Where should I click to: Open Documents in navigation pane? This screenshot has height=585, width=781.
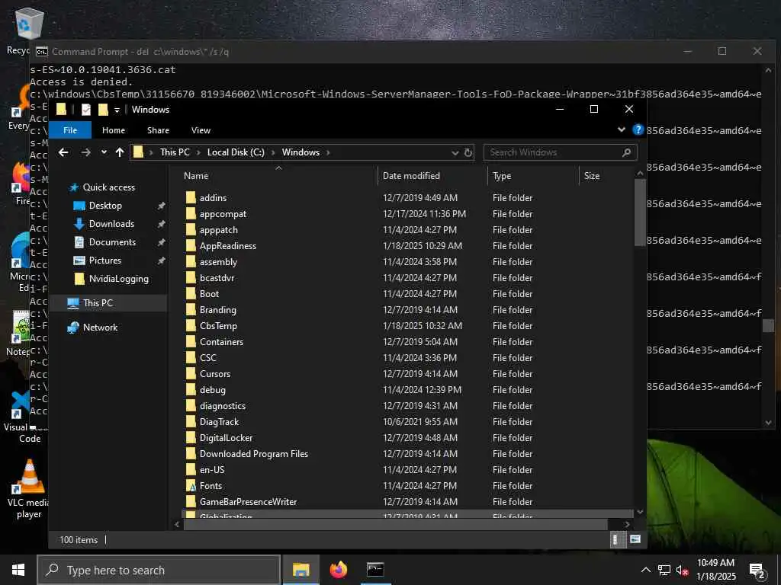(112, 241)
